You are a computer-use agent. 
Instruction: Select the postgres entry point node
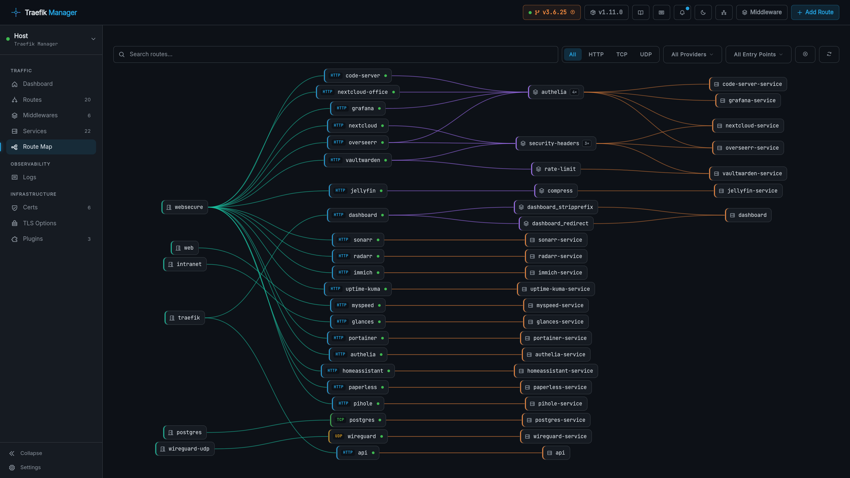tap(185, 432)
